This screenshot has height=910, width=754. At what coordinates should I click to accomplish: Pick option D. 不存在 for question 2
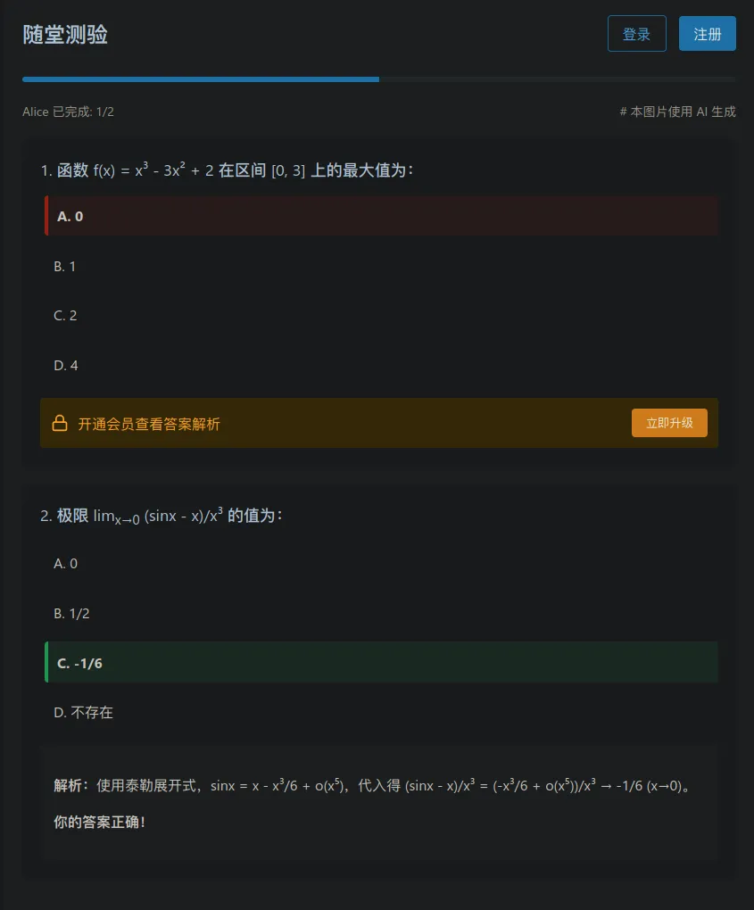tap(381, 712)
